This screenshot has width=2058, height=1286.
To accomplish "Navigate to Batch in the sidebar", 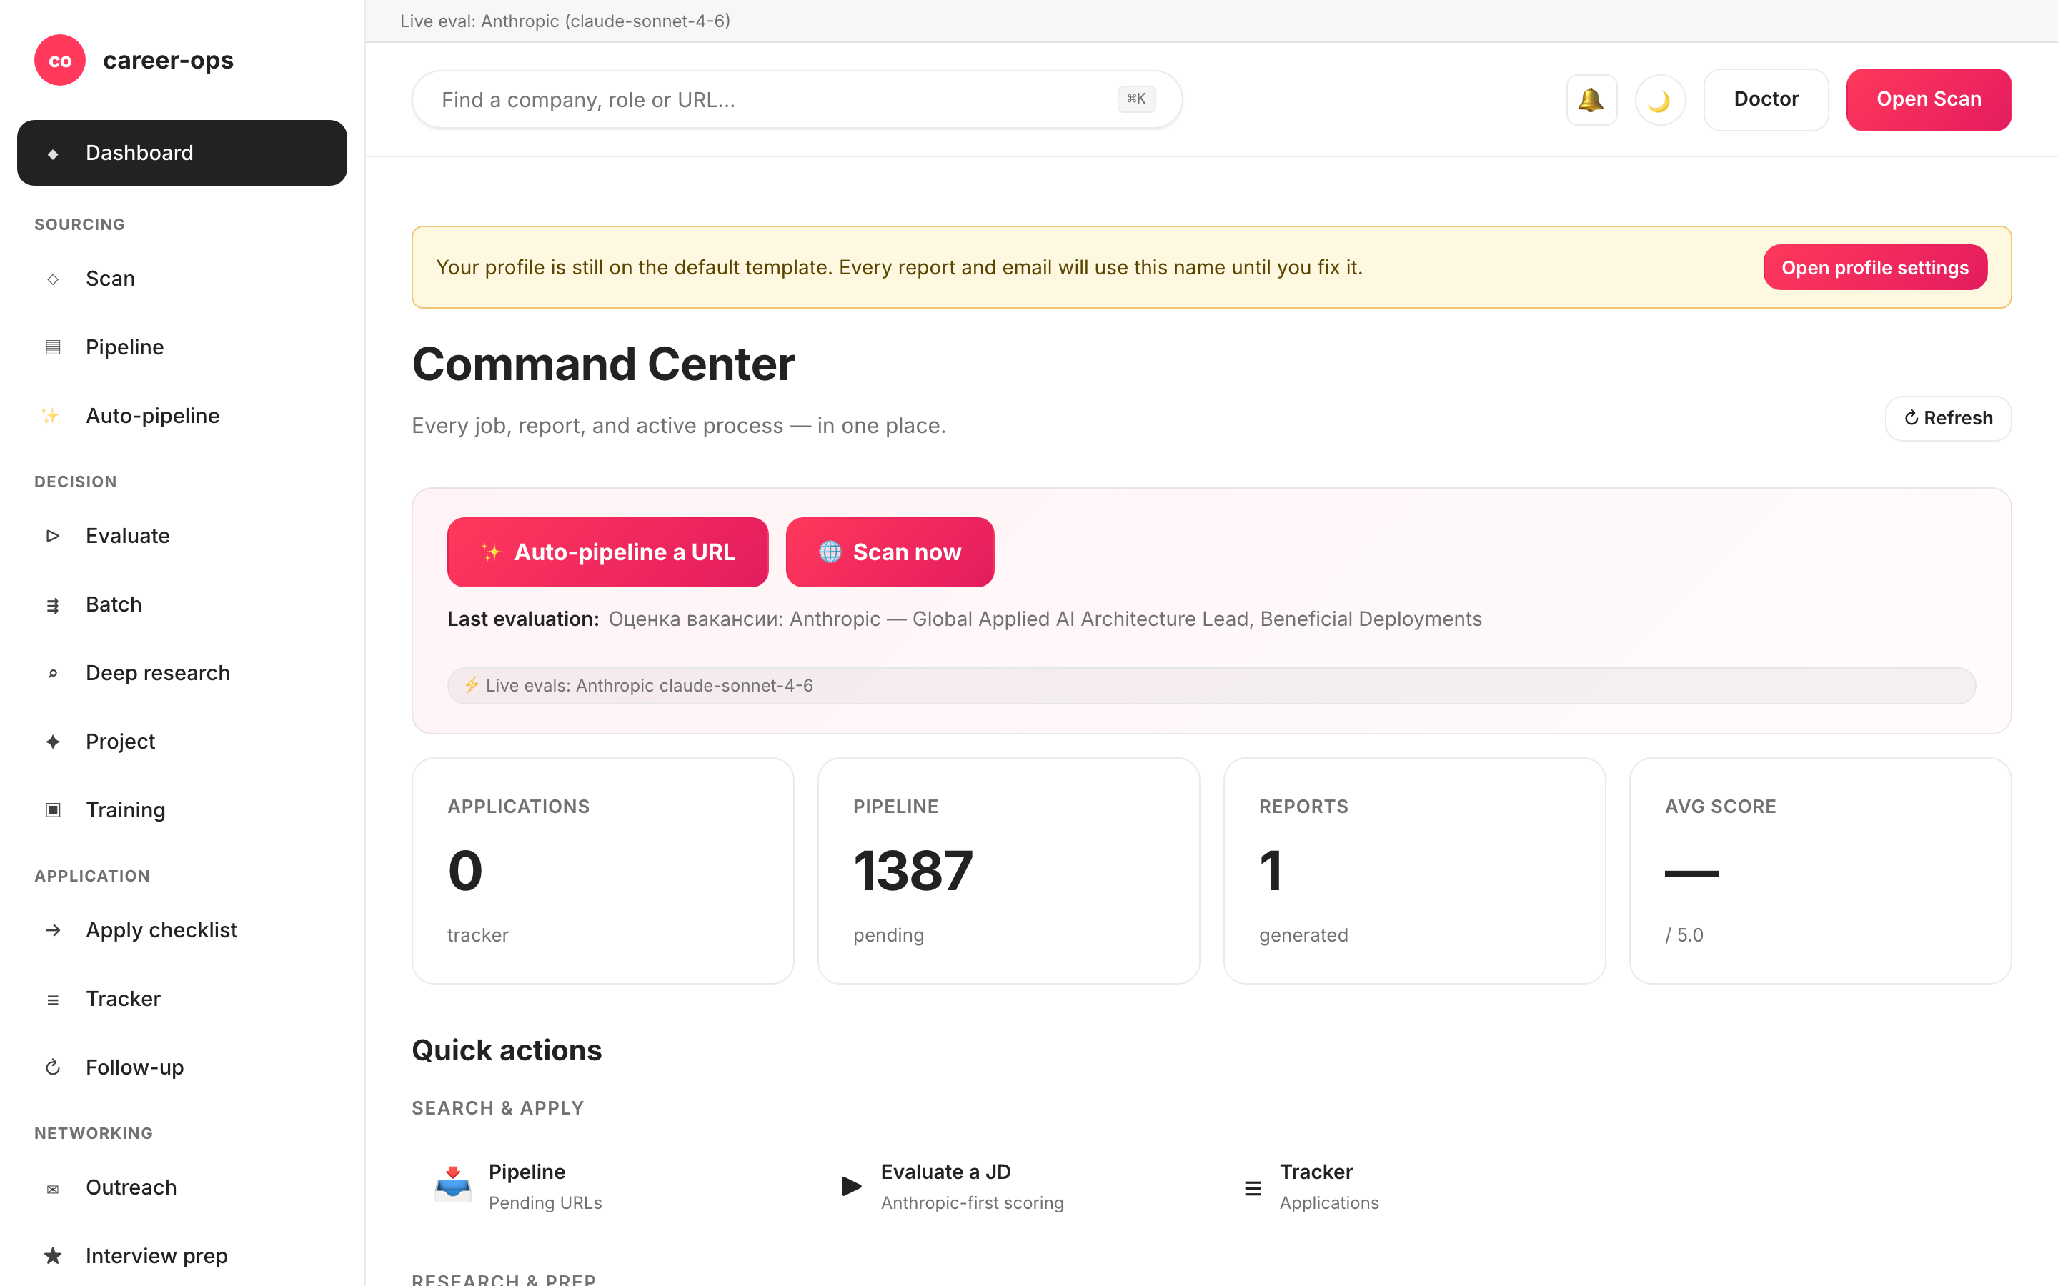I will (182, 604).
